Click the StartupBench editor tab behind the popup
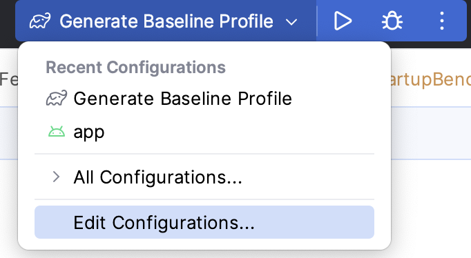This screenshot has height=258, width=471. click(x=431, y=79)
